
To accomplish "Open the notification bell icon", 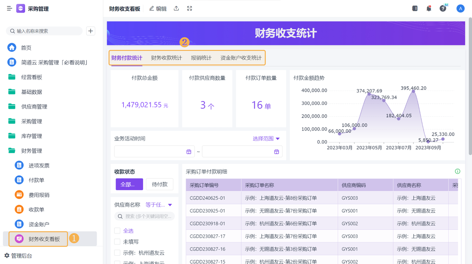I will pos(429,9).
